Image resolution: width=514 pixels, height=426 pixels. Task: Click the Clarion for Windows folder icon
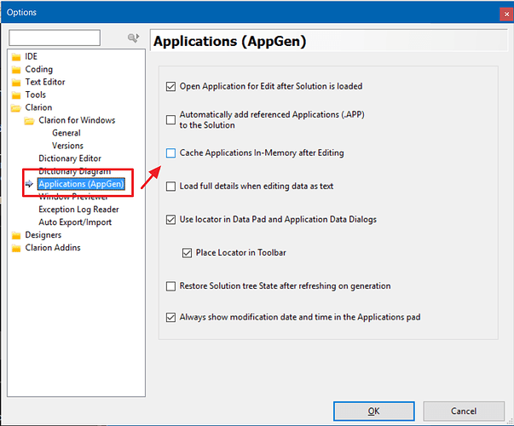(x=30, y=121)
